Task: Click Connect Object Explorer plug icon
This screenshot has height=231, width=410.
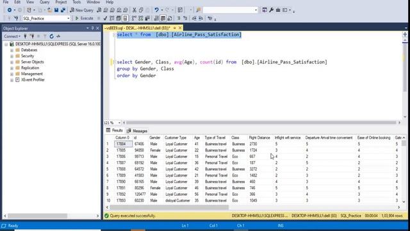Action: [x=25, y=36]
